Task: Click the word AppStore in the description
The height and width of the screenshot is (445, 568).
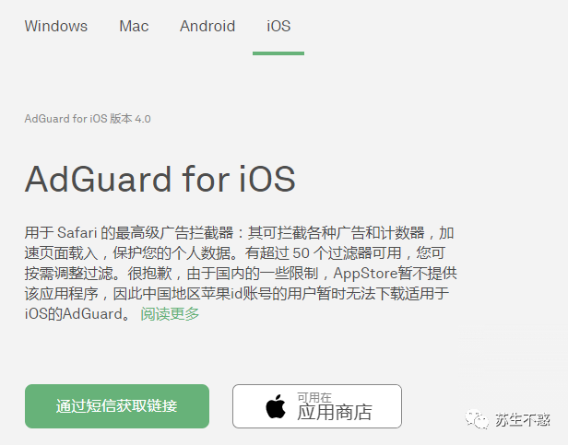Action: point(365,273)
